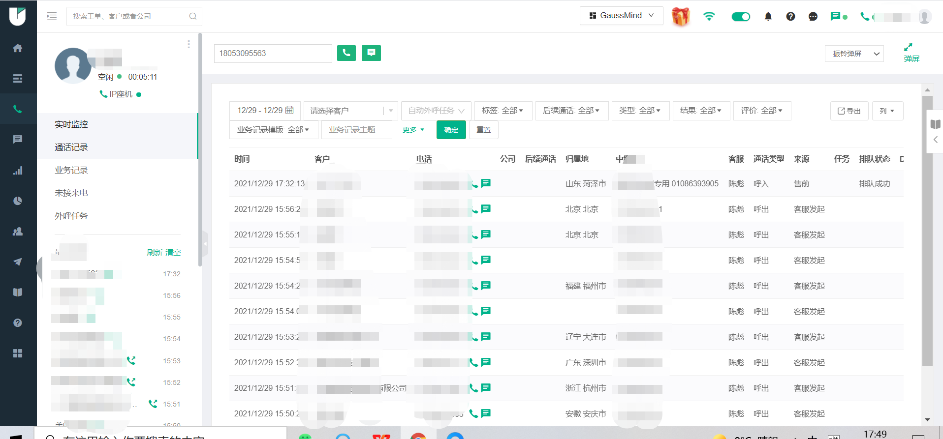Toggle the green switch in top bar
943x439 pixels.
pos(741,17)
